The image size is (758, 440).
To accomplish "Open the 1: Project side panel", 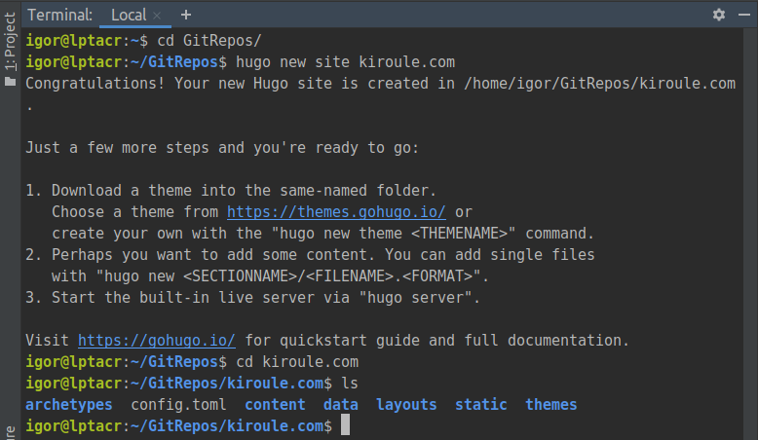I will (10, 42).
